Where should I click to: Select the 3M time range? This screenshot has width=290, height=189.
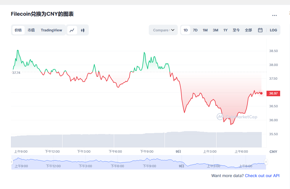point(215,30)
